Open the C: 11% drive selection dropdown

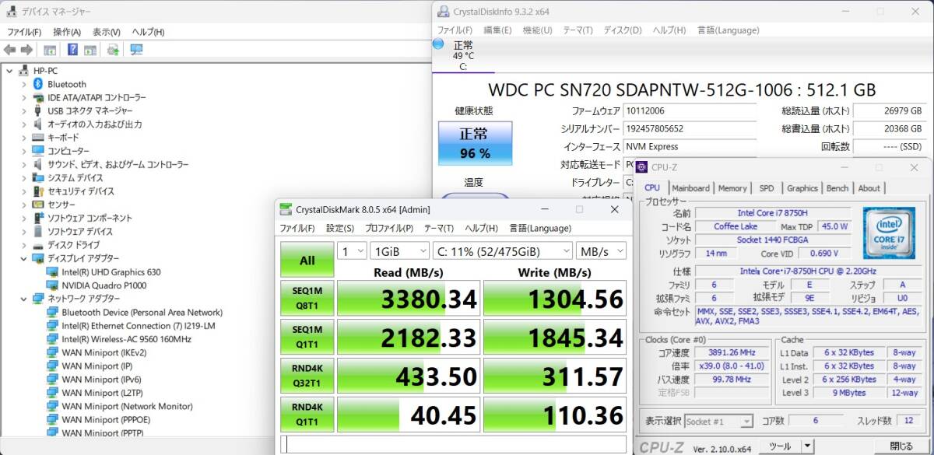(502, 250)
